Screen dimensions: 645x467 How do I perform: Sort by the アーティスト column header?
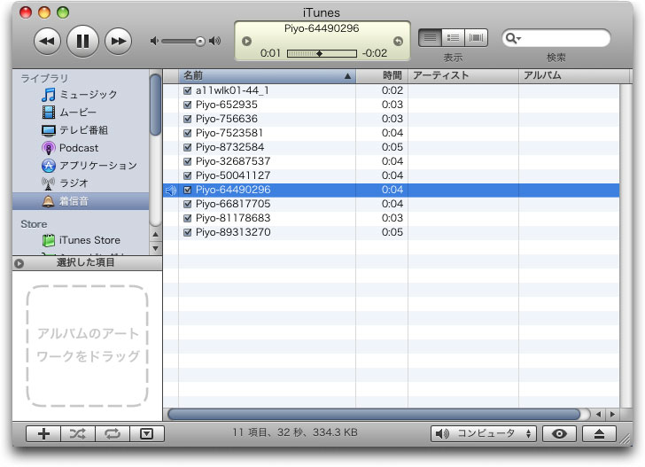pos(462,76)
